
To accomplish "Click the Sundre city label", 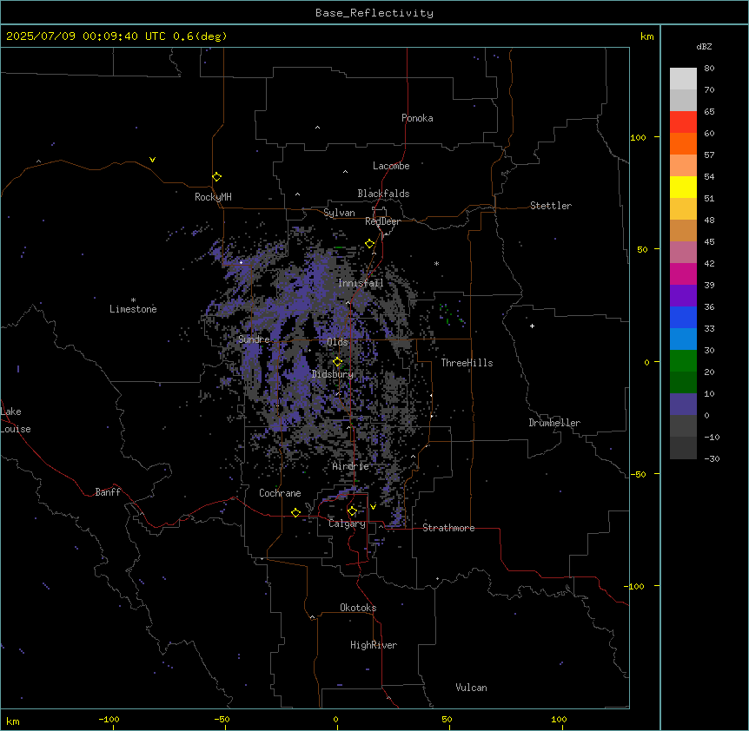I will pyautogui.click(x=254, y=339).
